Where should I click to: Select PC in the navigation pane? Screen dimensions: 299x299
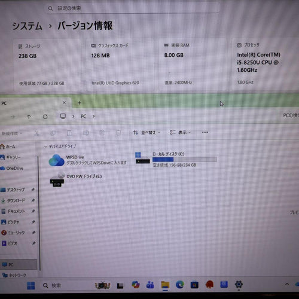point(19,265)
